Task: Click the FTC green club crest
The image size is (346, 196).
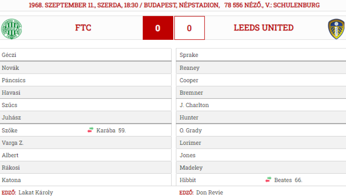Action: pyautogui.click(x=12, y=29)
